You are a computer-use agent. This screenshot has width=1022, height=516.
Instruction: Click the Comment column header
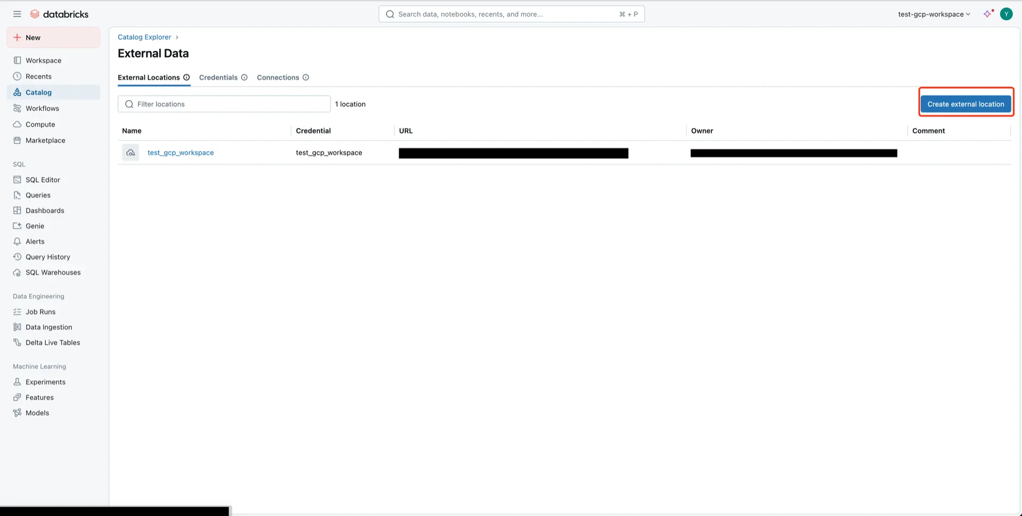point(928,131)
